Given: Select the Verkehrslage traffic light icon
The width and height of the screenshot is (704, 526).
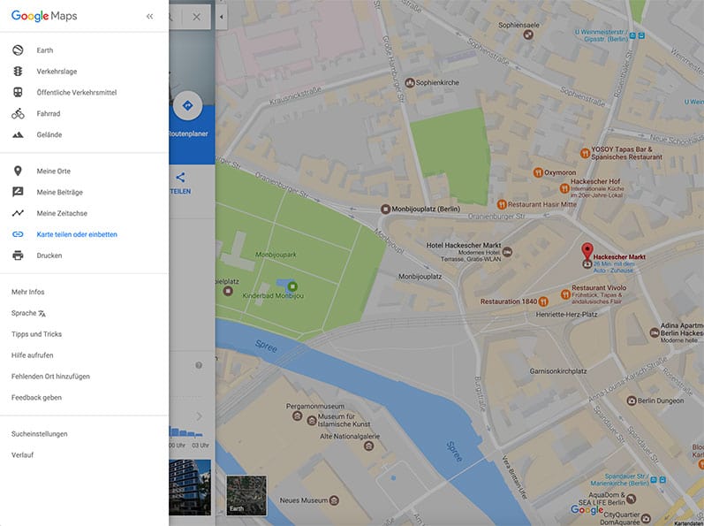Looking at the screenshot, I should click(x=18, y=72).
